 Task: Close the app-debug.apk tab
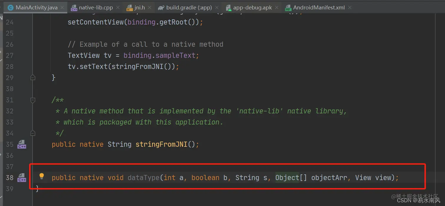click(x=277, y=8)
